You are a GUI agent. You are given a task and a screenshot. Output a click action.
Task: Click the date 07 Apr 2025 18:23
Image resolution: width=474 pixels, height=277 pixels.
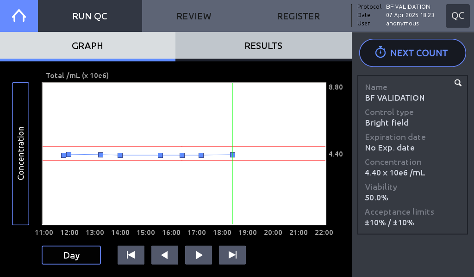click(410, 15)
